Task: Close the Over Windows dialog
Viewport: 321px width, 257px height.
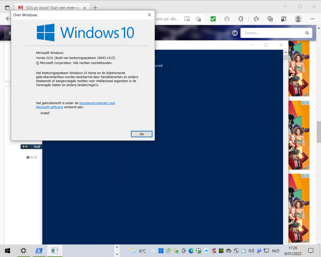Action: 150,15
